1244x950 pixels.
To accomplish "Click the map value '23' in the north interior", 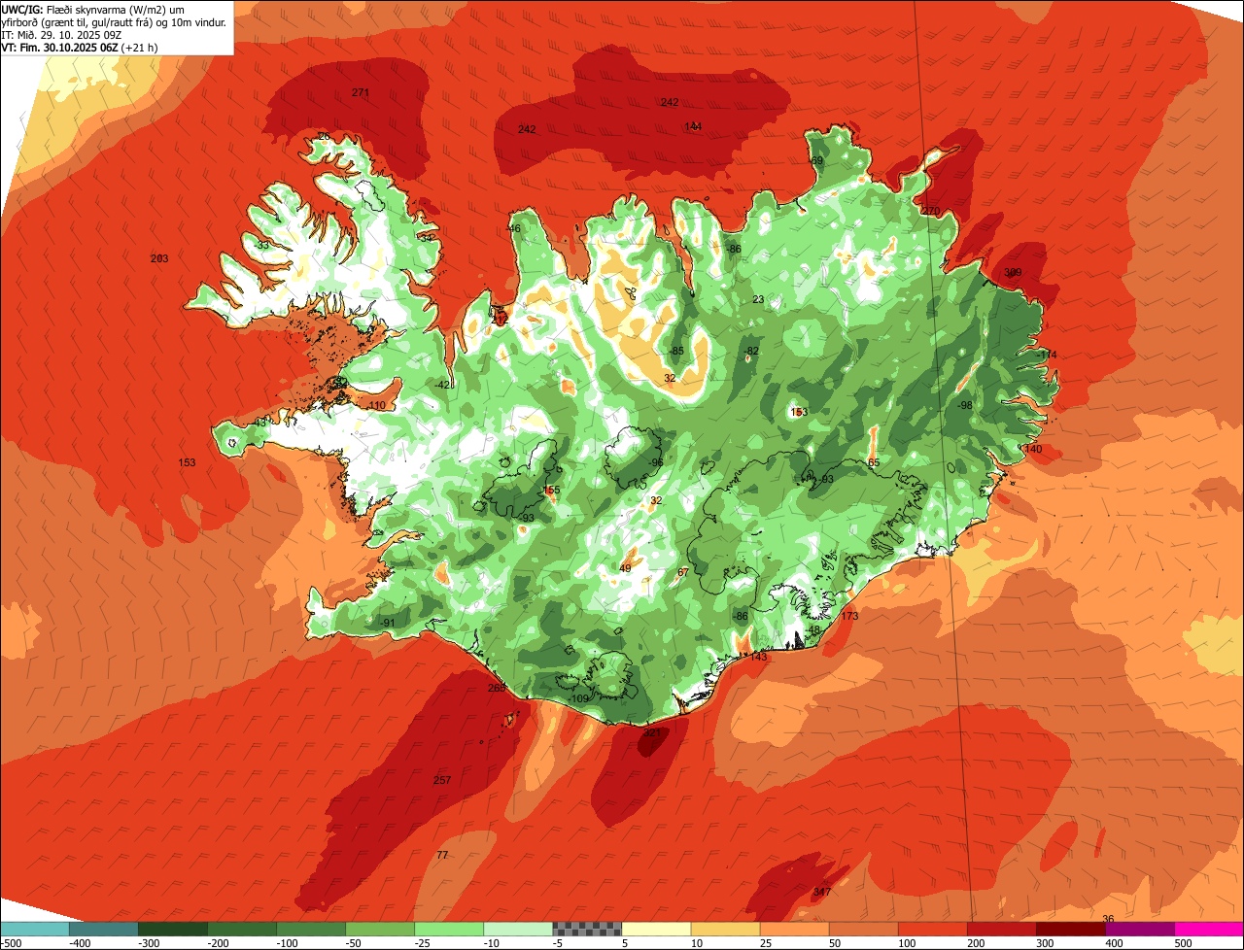I will [758, 300].
